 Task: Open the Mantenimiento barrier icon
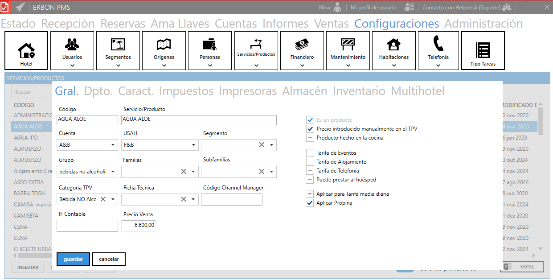[x=348, y=45]
